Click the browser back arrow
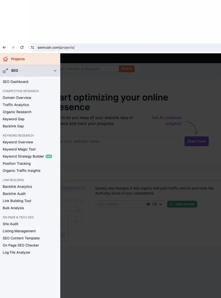This screenshot has width=221, height=298. point(4,47)
